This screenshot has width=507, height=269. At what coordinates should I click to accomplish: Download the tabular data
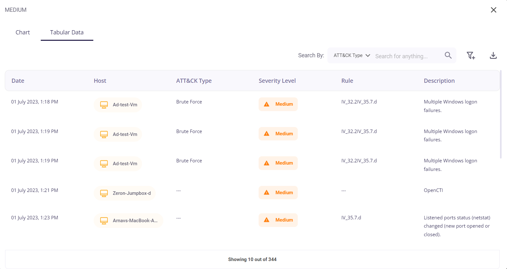[493, 56]
